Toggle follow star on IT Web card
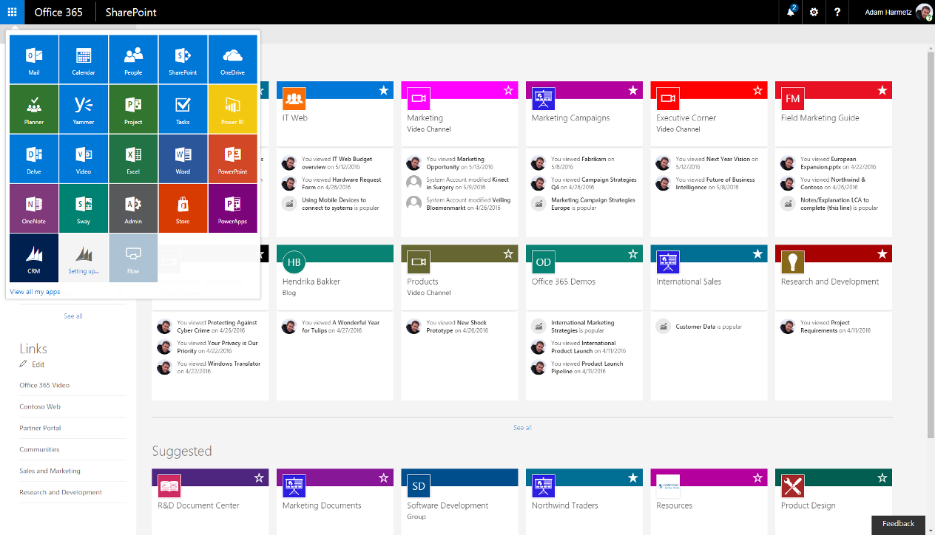This screenshot has height=535, width=935. (x=384, y=90)
